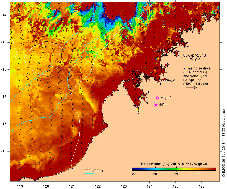The width and height of the screenshot is (227, 189).
Task: Click the '0.5m/s (1kt 24h)' text
Action: (x=195, y=84)
